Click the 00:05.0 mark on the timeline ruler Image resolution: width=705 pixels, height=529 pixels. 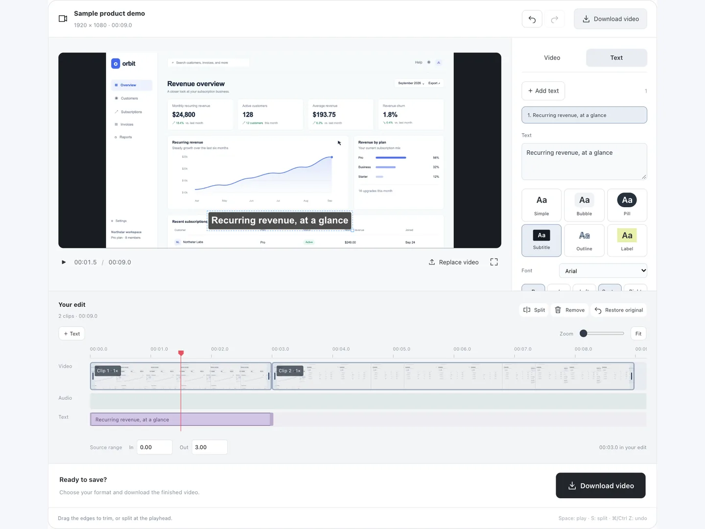[x=401, y=349]
